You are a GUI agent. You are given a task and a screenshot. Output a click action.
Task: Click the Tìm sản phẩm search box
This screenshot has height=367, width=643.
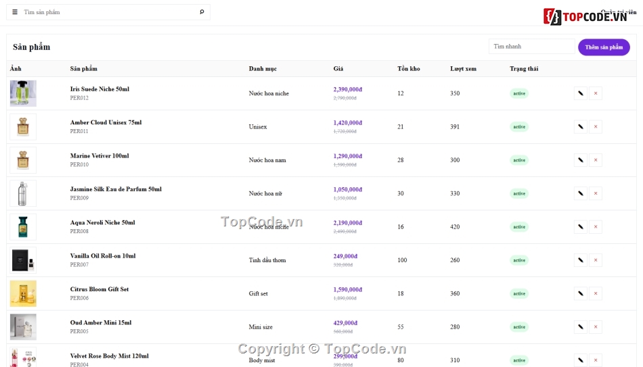(x=109, y=12)
